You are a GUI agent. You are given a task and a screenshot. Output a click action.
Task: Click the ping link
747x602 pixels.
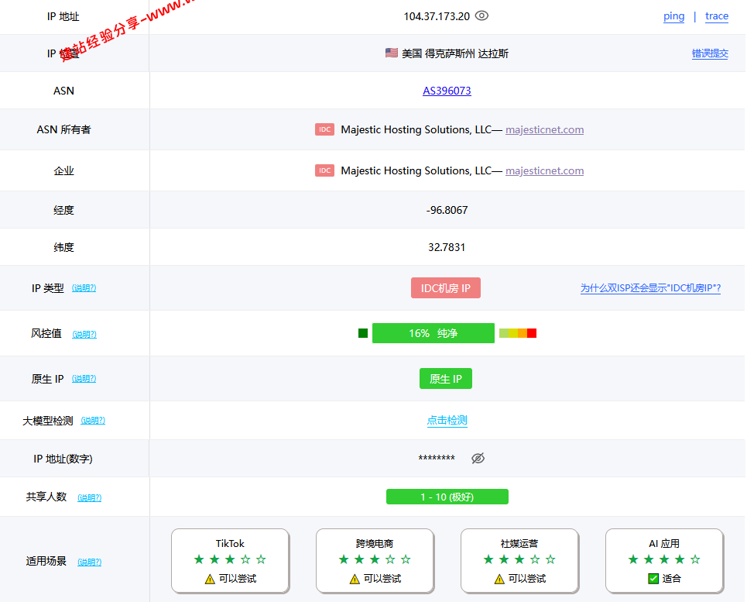[x=673, y=16]
